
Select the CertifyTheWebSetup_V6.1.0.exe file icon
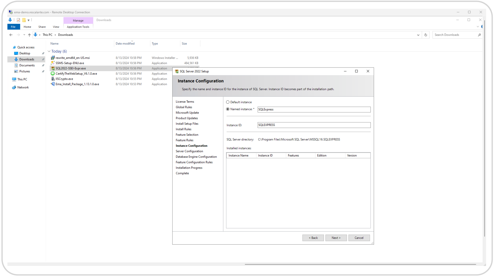(53, 73)
